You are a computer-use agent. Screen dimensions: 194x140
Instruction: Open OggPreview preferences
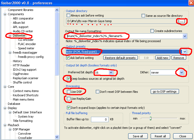[21, 74]
